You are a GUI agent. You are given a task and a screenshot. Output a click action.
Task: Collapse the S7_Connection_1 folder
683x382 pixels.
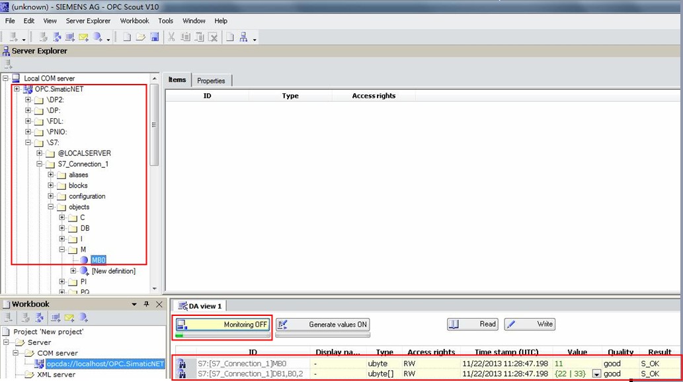pos(39,164)
